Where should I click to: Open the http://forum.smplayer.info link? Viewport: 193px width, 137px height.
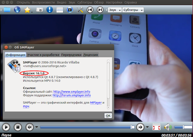tap(72, 95)
